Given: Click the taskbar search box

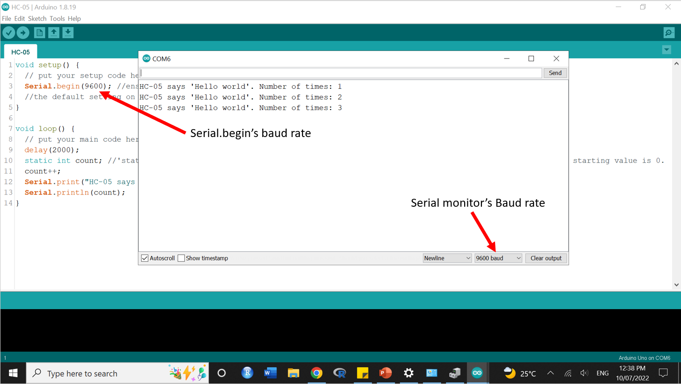Looking at the screenshot, I should point(117,373).
